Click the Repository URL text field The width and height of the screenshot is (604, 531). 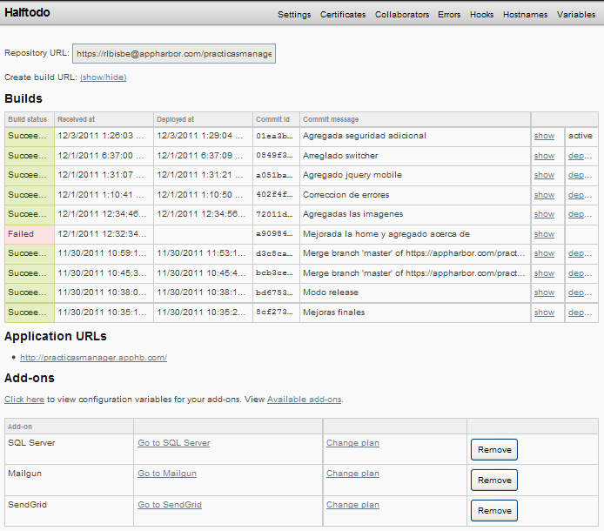[x=174, y=54]
